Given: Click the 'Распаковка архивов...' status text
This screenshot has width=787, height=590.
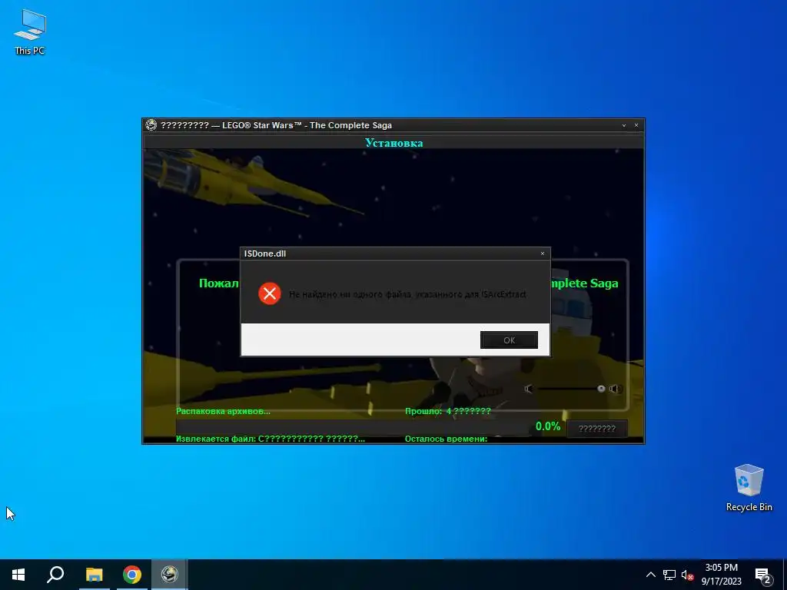Looking at the screenshot, I should [x=224, y=412].
